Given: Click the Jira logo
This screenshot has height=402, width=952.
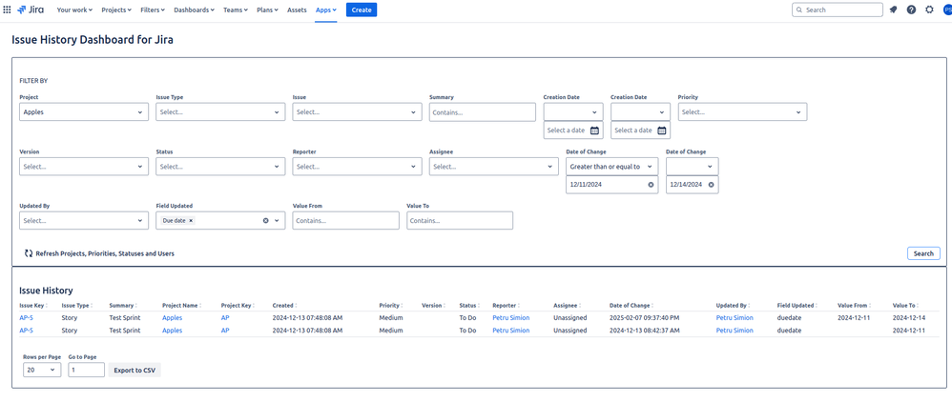Looking at the screenshot, I should tap(31, 10).
